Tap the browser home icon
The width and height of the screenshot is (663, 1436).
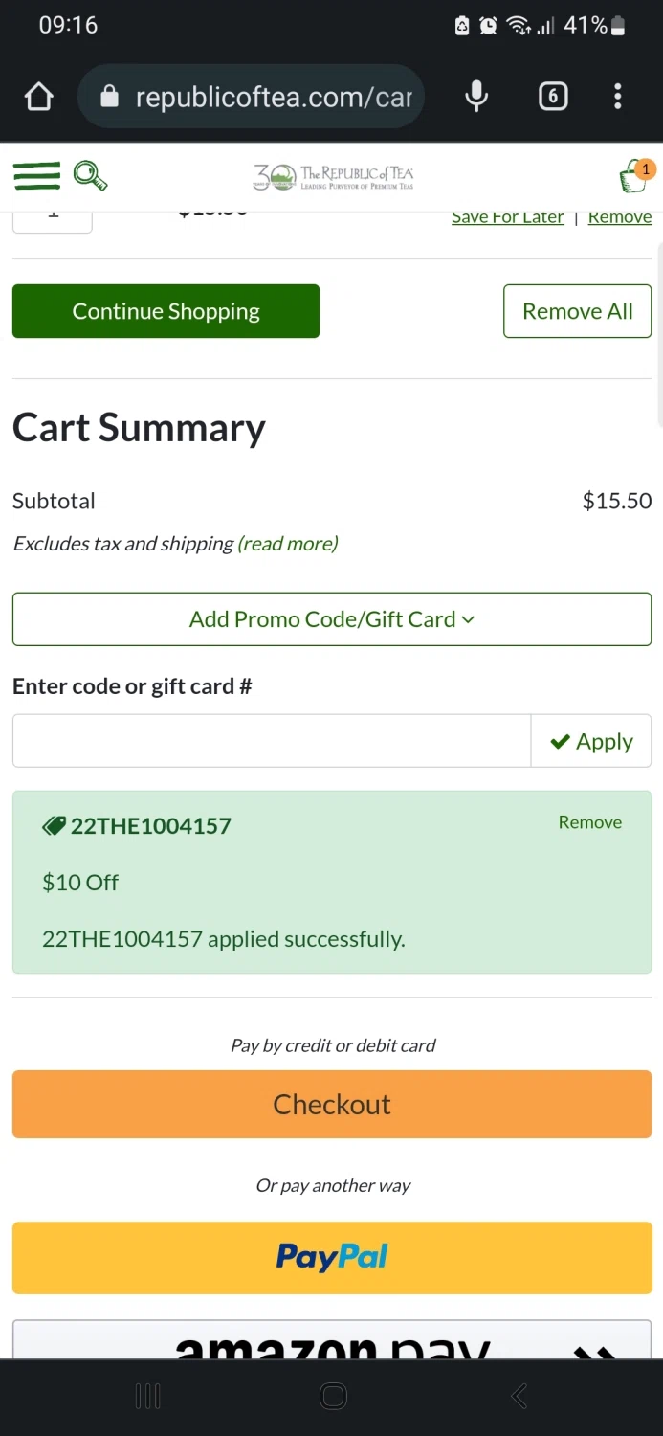[38, 97]
